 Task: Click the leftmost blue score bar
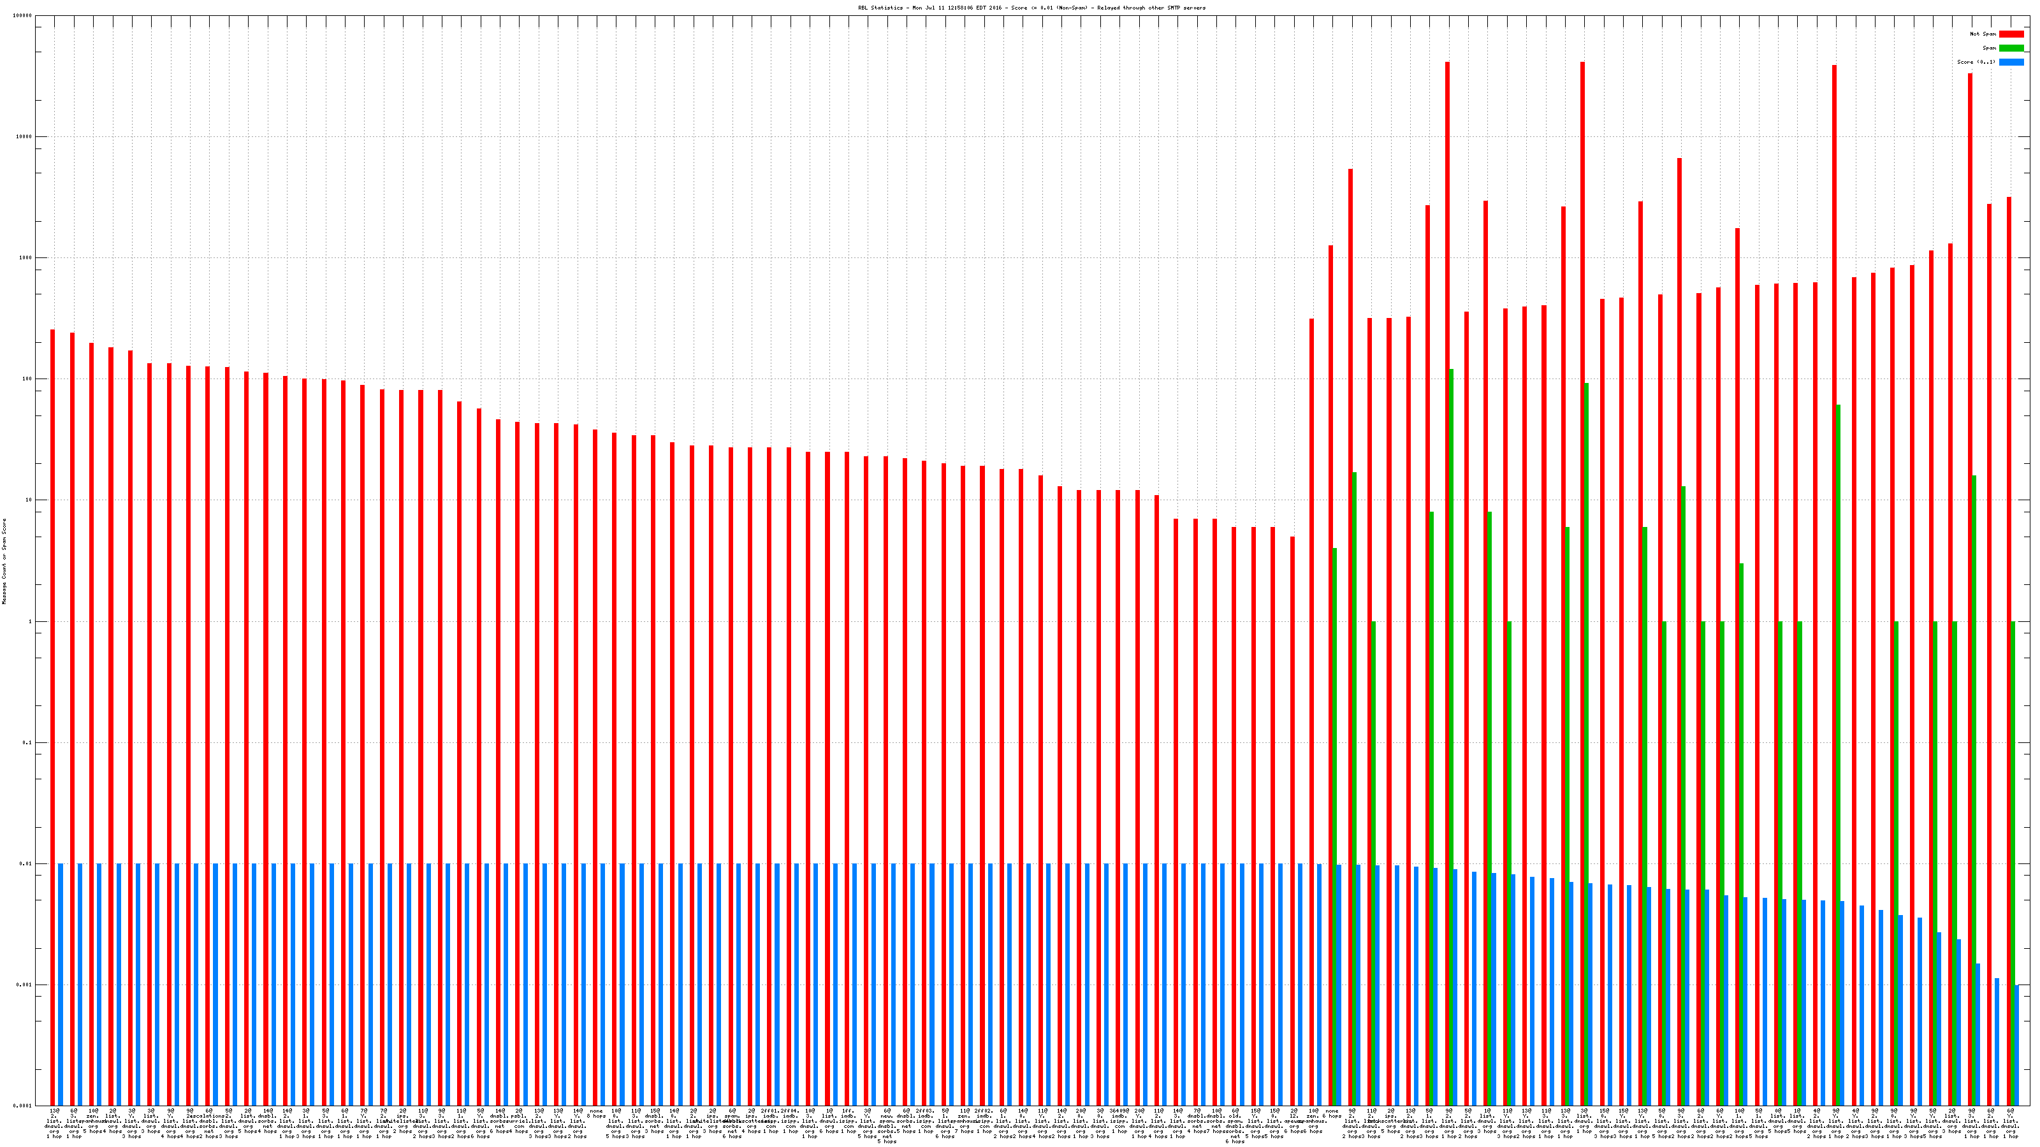click(x=60, y=981)
